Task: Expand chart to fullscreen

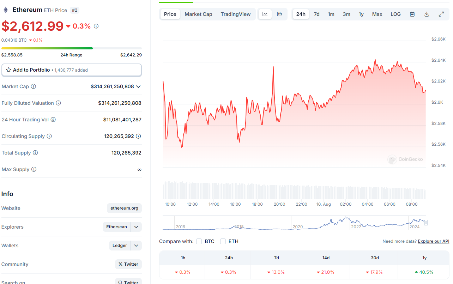Action: point(441,14)
